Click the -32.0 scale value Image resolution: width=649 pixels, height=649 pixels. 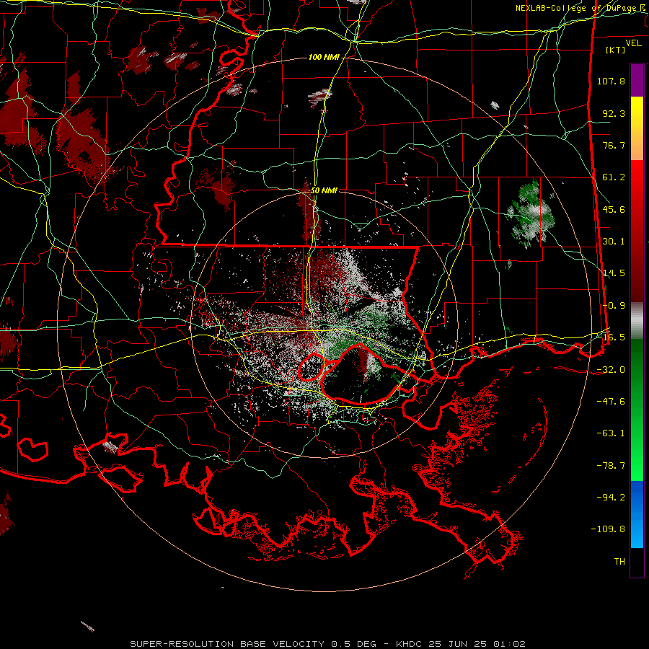[611, 370]
